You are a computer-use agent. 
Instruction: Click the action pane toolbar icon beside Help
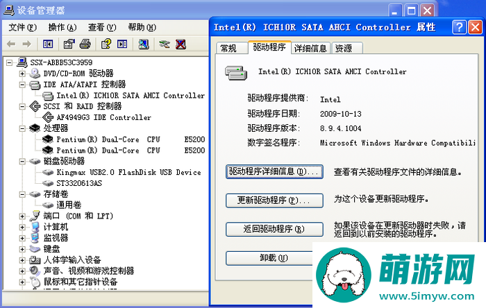tap(122, 44)
